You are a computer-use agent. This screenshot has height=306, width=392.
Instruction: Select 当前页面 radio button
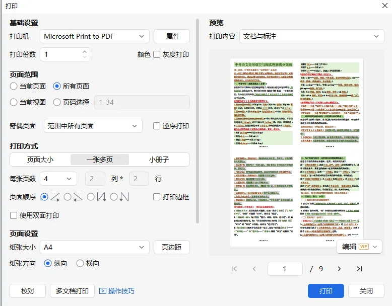pyautogui.click(x=14, y=86)
